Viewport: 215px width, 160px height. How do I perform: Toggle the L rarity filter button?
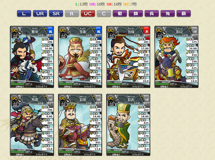click(24, 13)
